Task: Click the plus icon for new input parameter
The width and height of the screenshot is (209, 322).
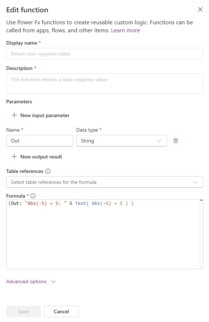Action: (13, 115)
